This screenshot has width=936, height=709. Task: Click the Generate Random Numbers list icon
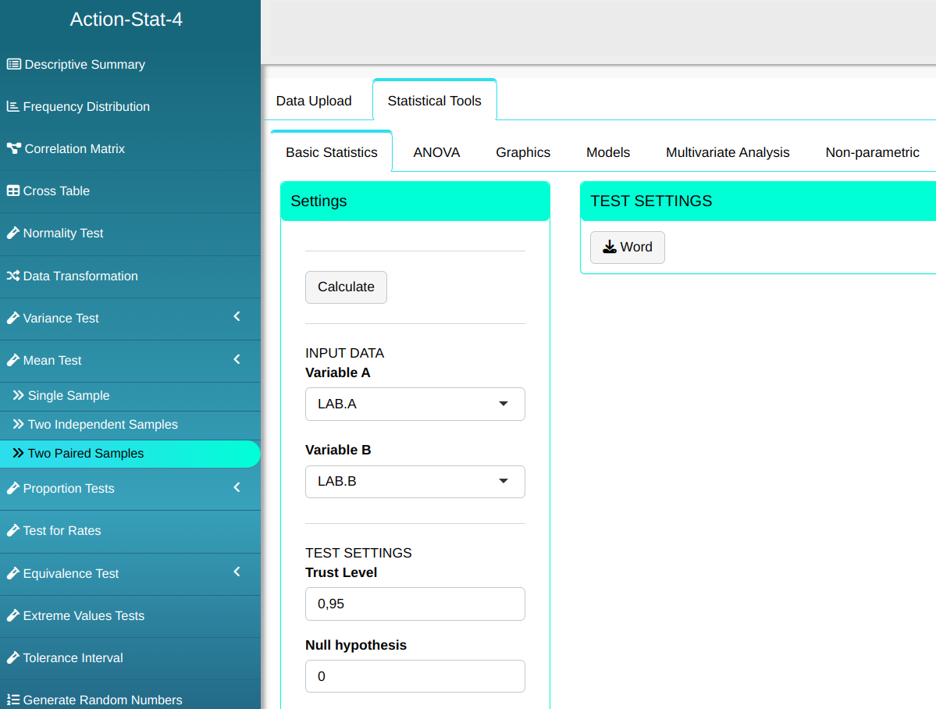pyautogui.click(x=13, y=700)
